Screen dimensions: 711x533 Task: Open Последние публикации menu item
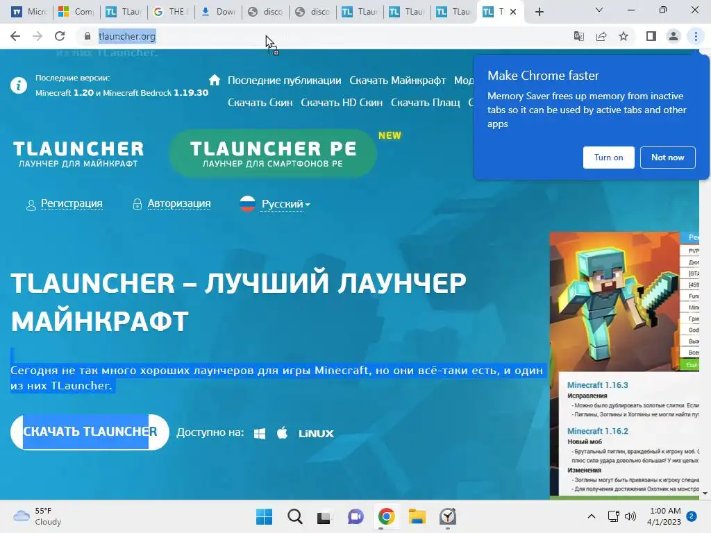pyautogui.click(x=284, y=81)
